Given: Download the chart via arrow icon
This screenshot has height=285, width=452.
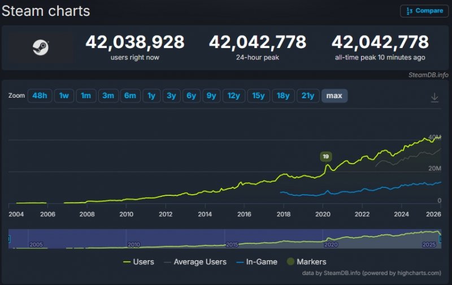Looking at the screenshot, I should pos(434,98).
